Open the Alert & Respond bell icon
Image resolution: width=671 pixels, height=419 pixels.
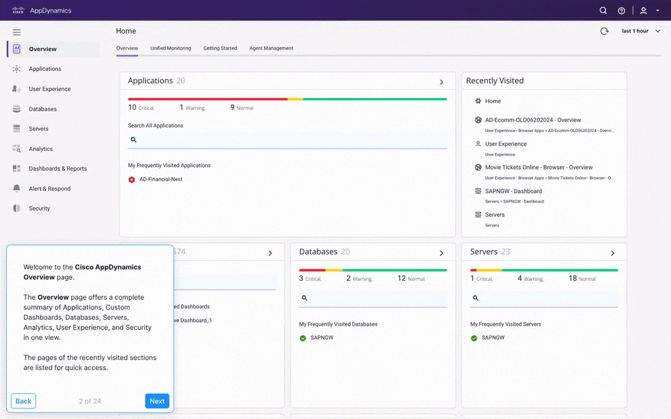pos(17,188)
